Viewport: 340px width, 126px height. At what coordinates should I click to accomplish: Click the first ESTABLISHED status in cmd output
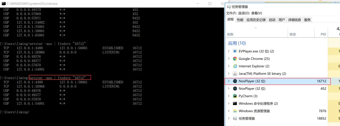coord(113,48)
